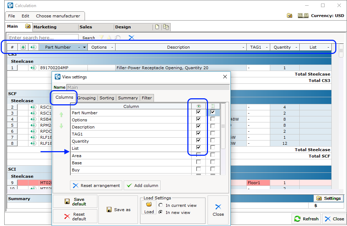
Task: Open the Settings panel at bottom right
Action: click(328, 198)
